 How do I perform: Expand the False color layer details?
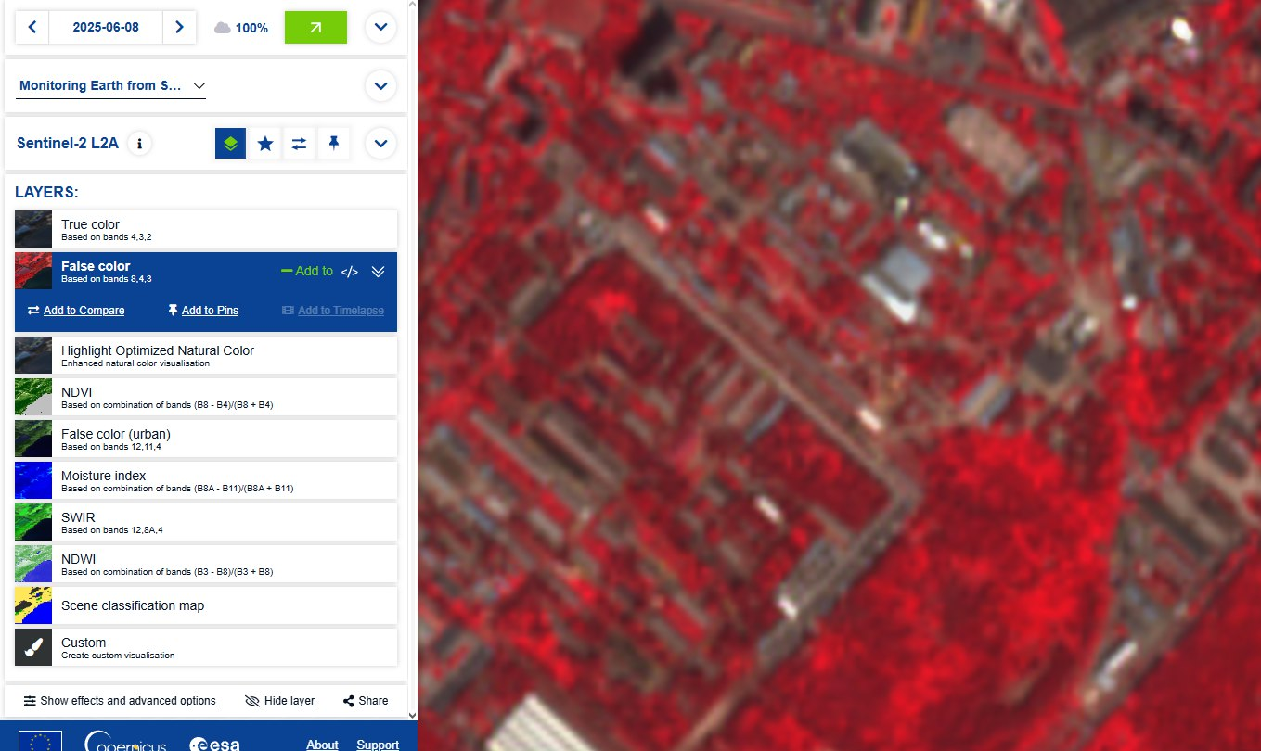[x=378, y=272]
